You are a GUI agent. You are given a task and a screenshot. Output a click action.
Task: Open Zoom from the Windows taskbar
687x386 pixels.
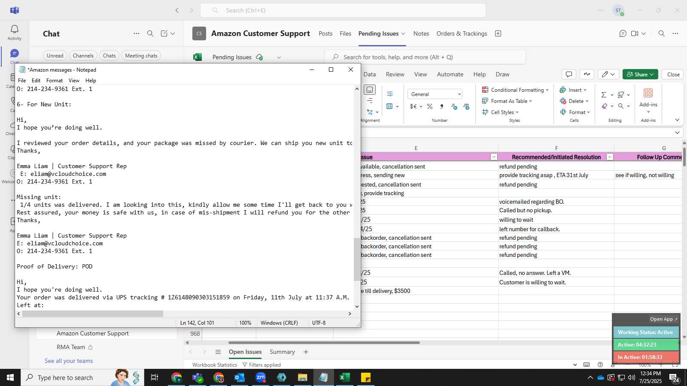tap(261, 377)
